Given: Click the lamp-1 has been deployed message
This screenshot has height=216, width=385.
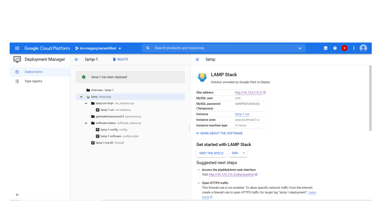Looking at the screenshot, I should click(x=109, y=77).
